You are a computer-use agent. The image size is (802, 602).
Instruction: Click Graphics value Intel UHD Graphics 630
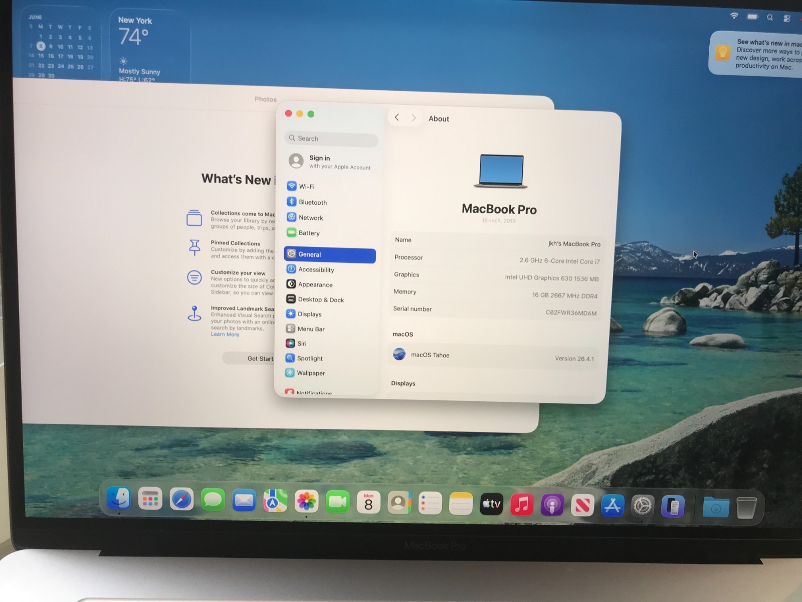pos(552,278)
